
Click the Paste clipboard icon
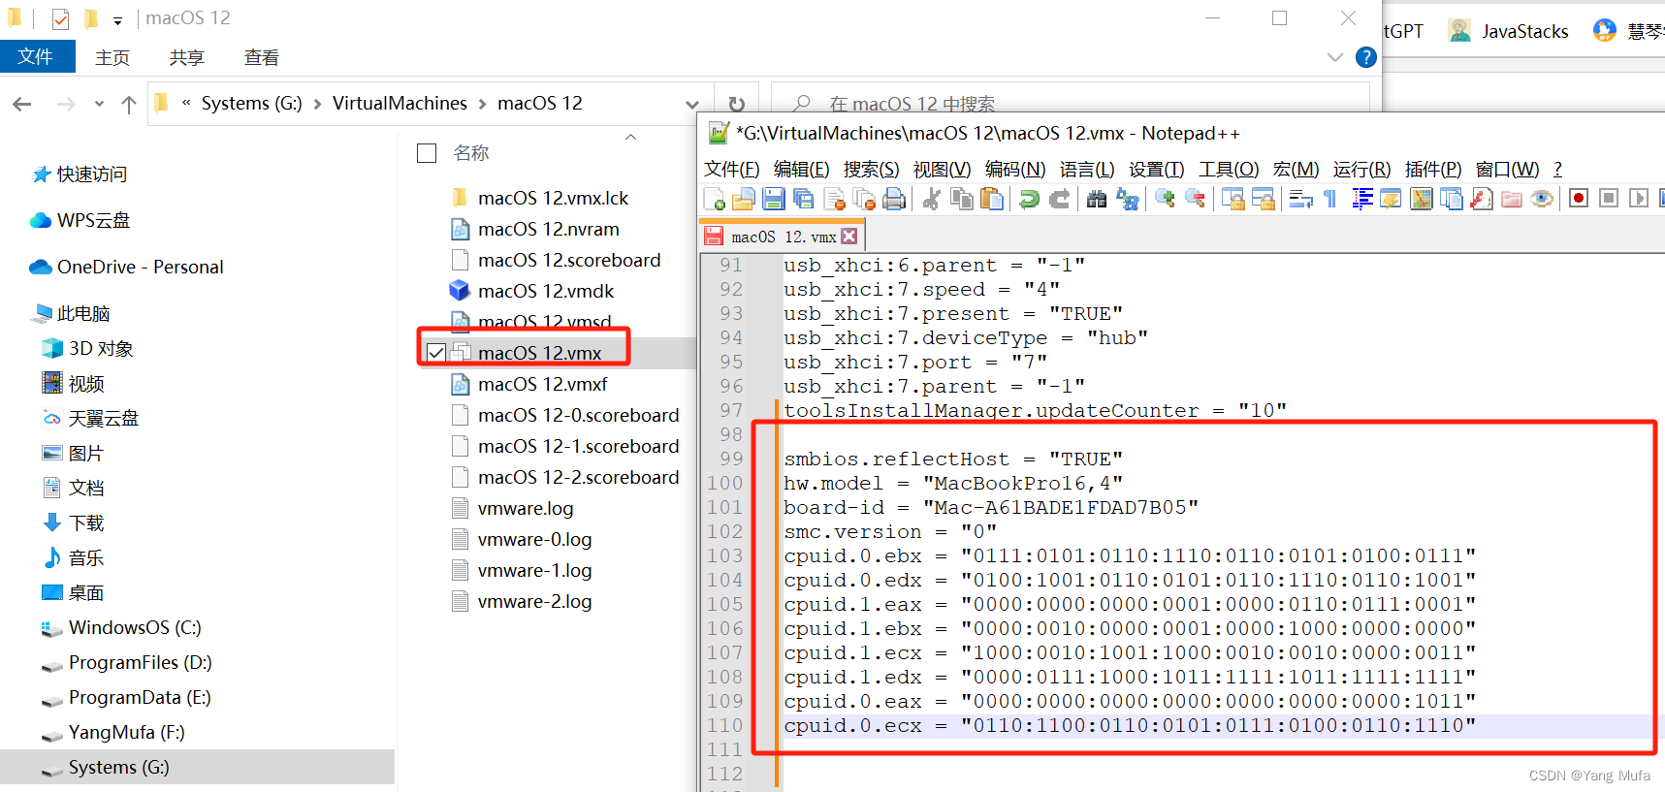tap(992, 199)
